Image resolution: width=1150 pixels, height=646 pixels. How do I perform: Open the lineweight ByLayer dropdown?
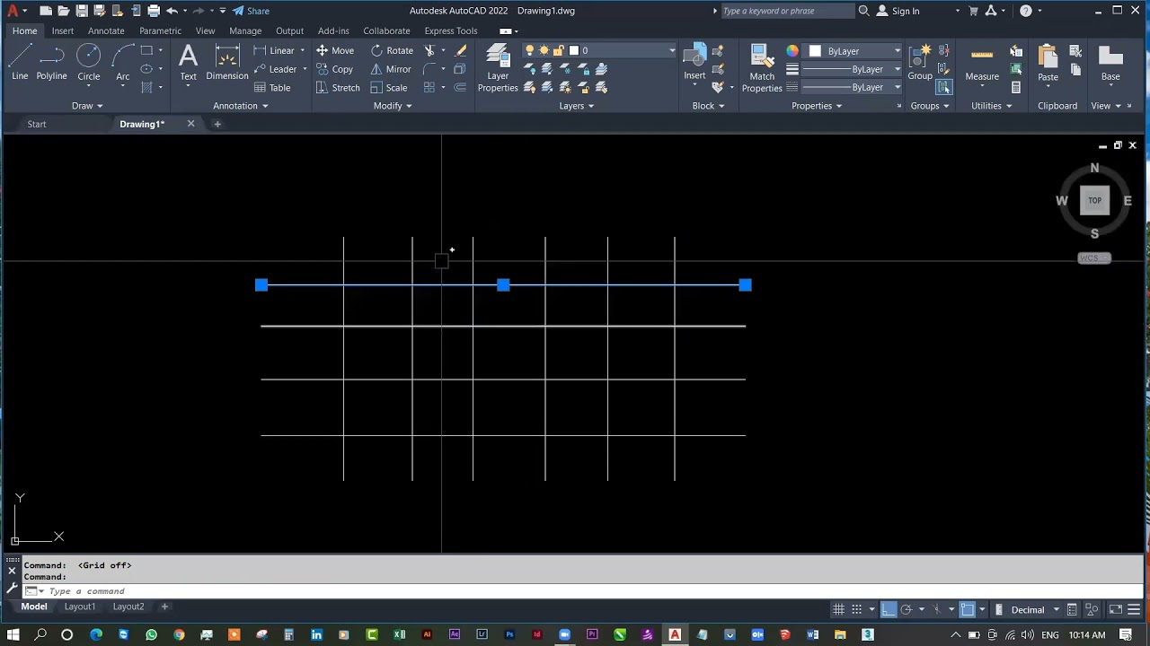tap(897, 69)
